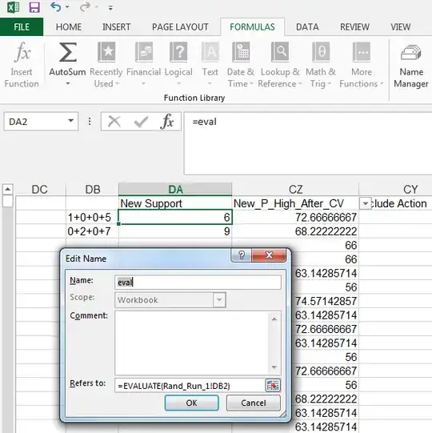
Task: Select the DB column header
Action: [93, 190]
